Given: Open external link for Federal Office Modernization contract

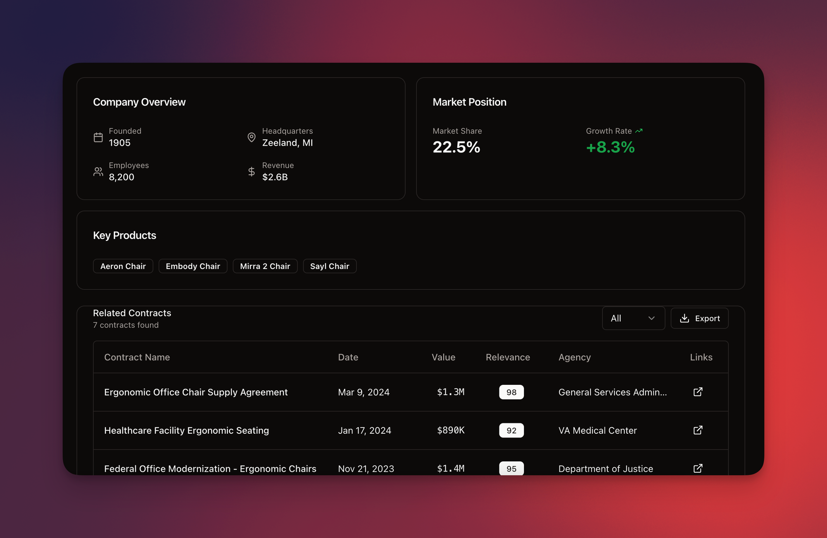Looking at the screenshot, I should tap(698, 468).
